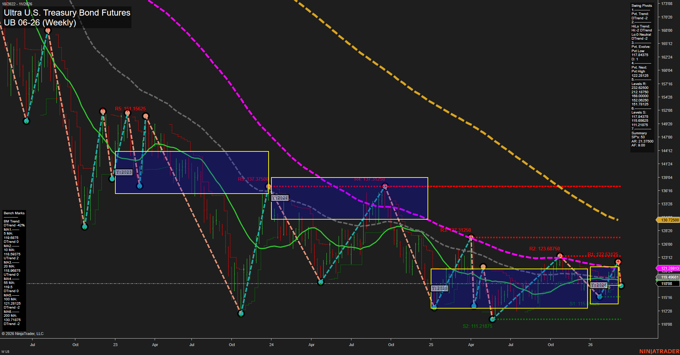Click the UB 06-26 Weekly chart title
Viewport: 680px width, 355px height.
tap(40, 22)
